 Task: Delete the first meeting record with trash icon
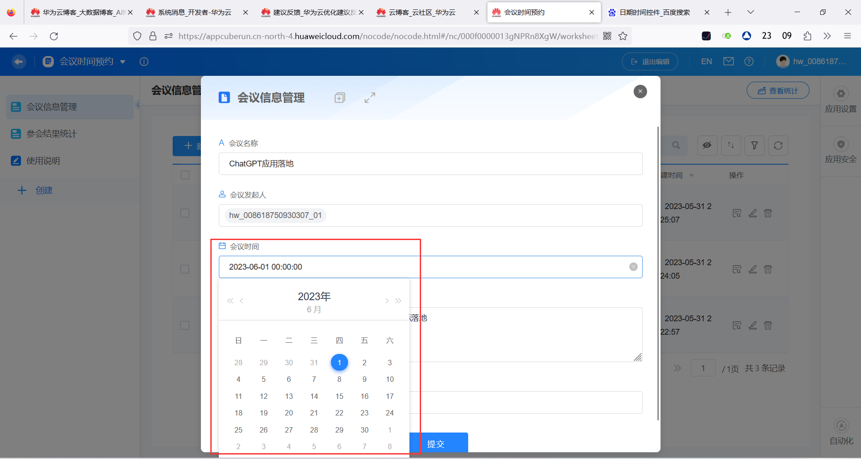pos(768,213)
